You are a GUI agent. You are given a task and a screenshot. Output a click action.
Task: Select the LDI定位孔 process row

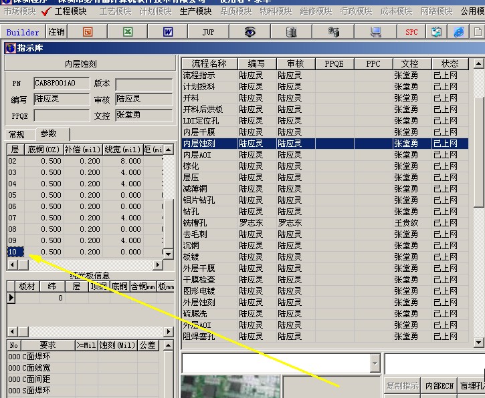click(325, 121)
